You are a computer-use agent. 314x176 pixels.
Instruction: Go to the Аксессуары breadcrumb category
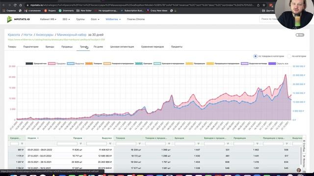tap(45, 35)
